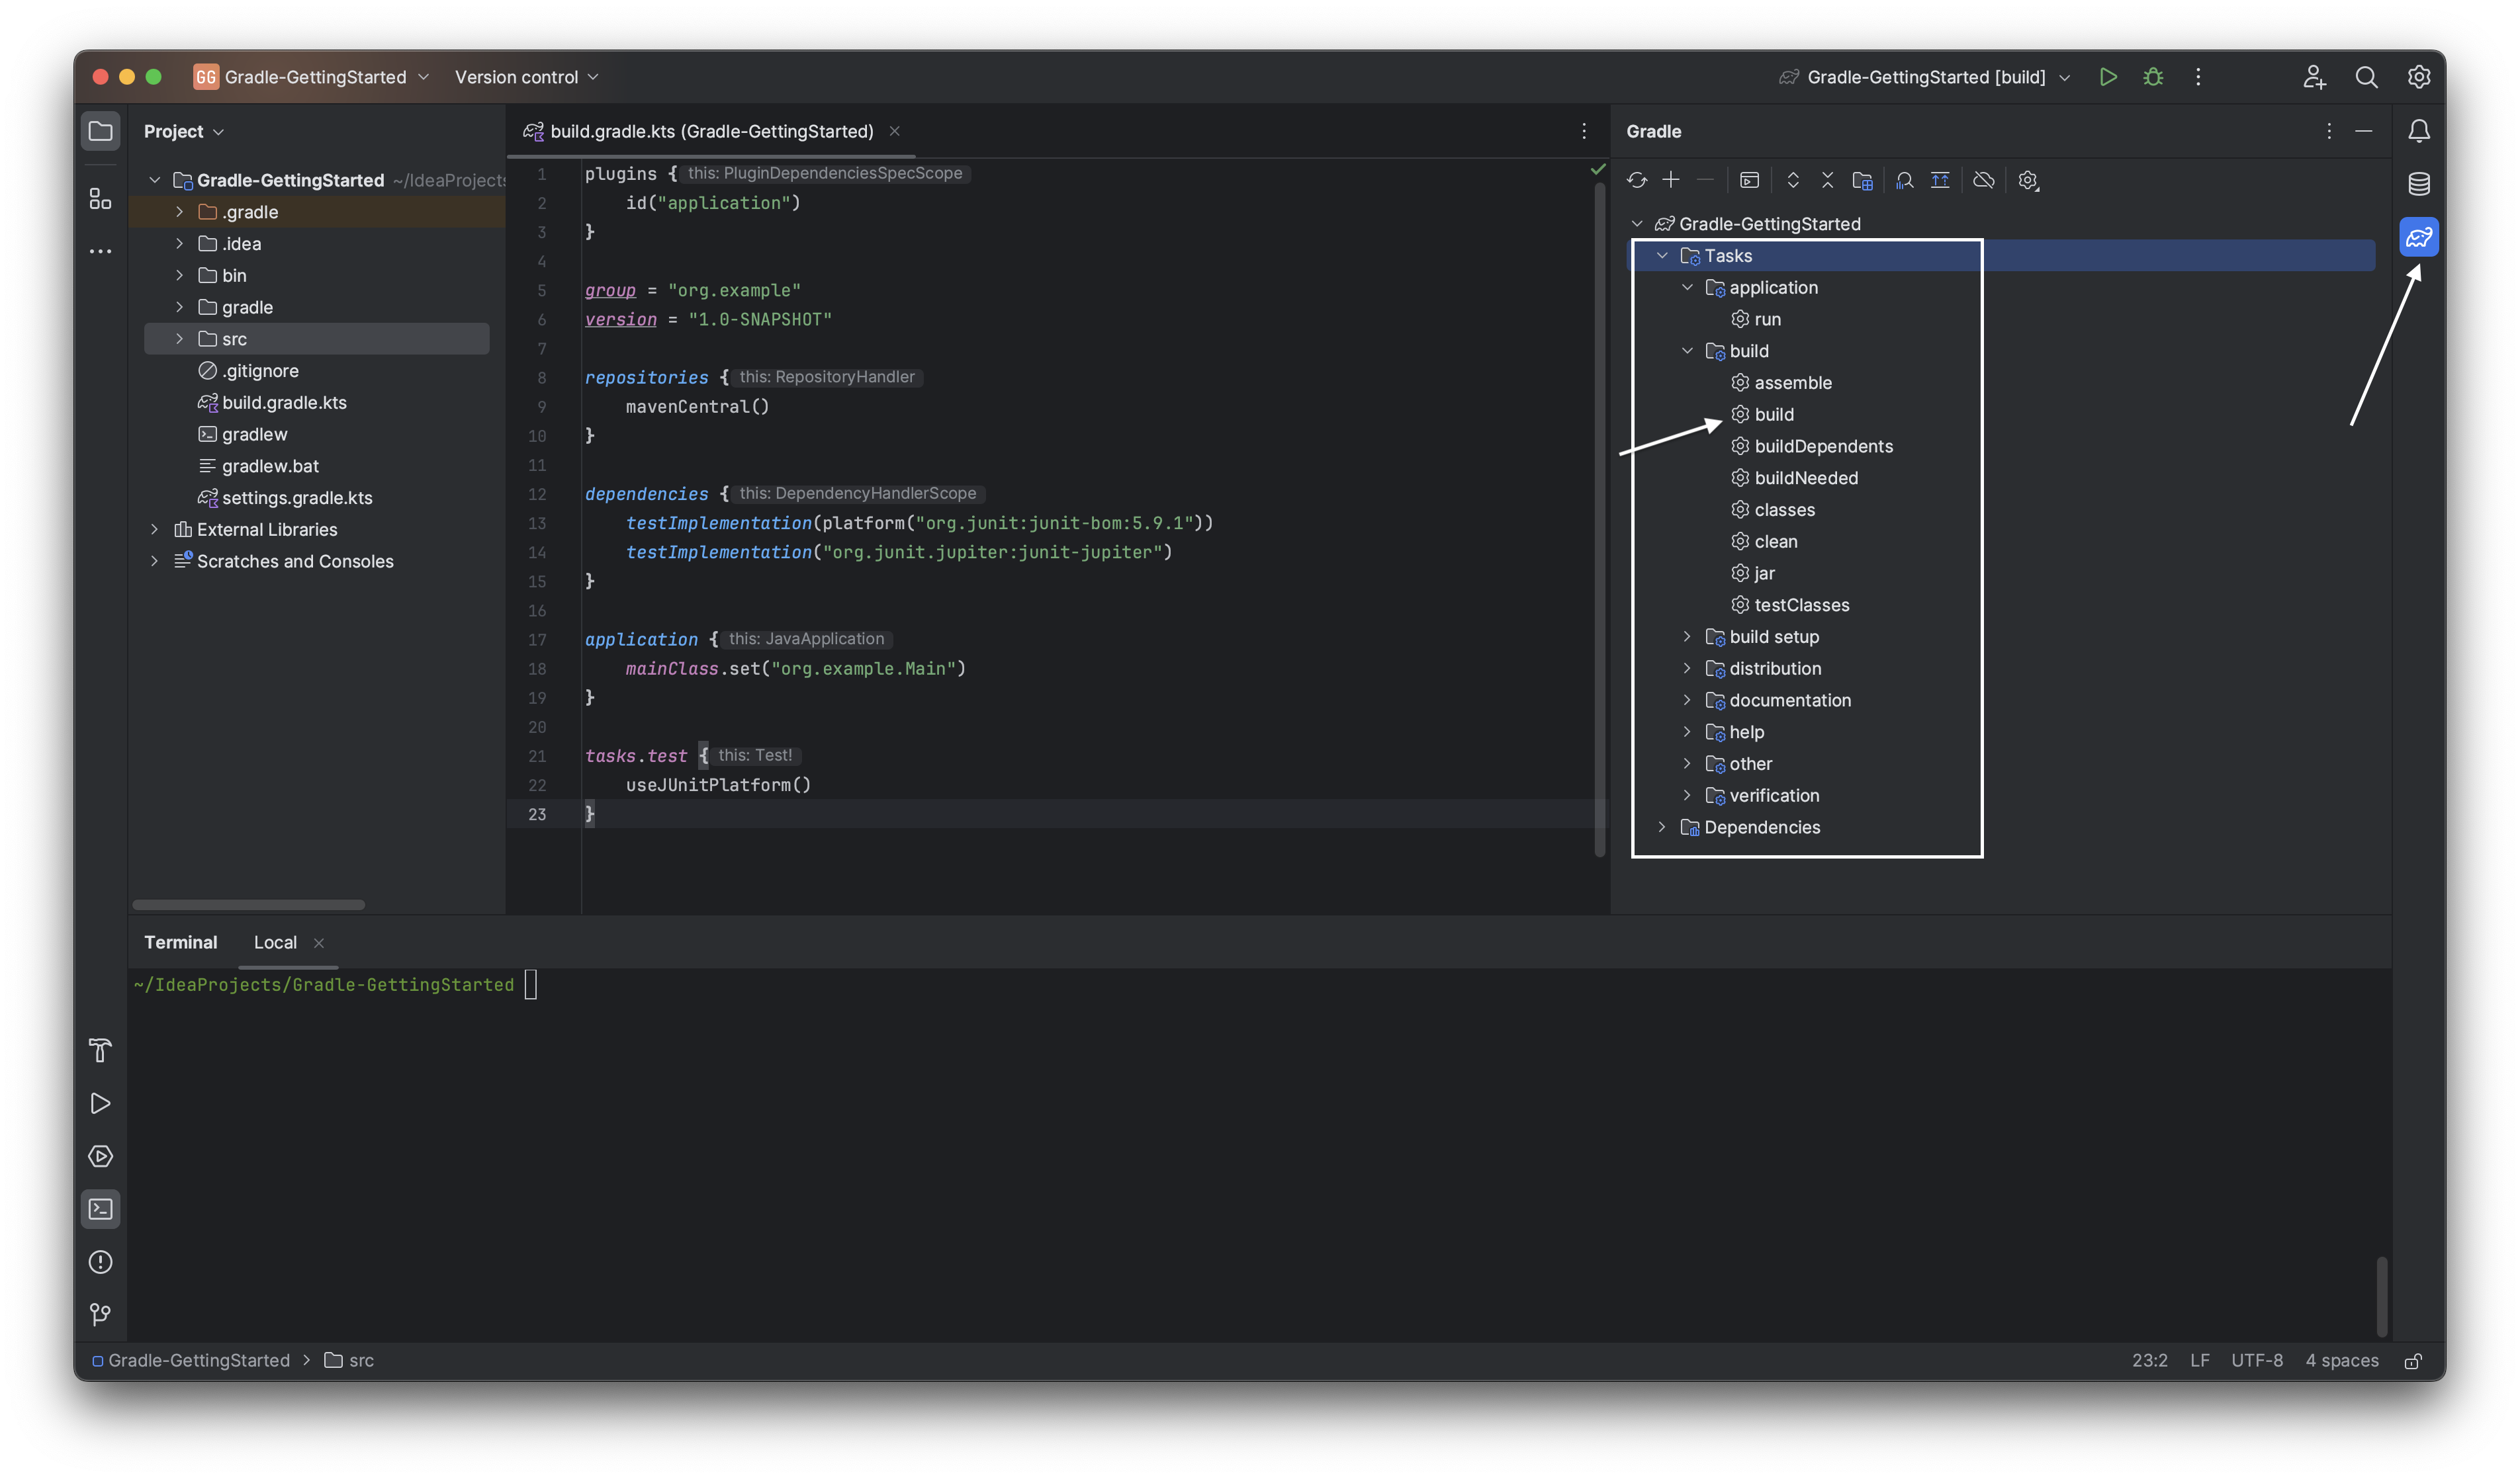The width and height of the screenshot is (2520, 1479).
Task: Close the Local terminal tab
Action: point(319,943)
